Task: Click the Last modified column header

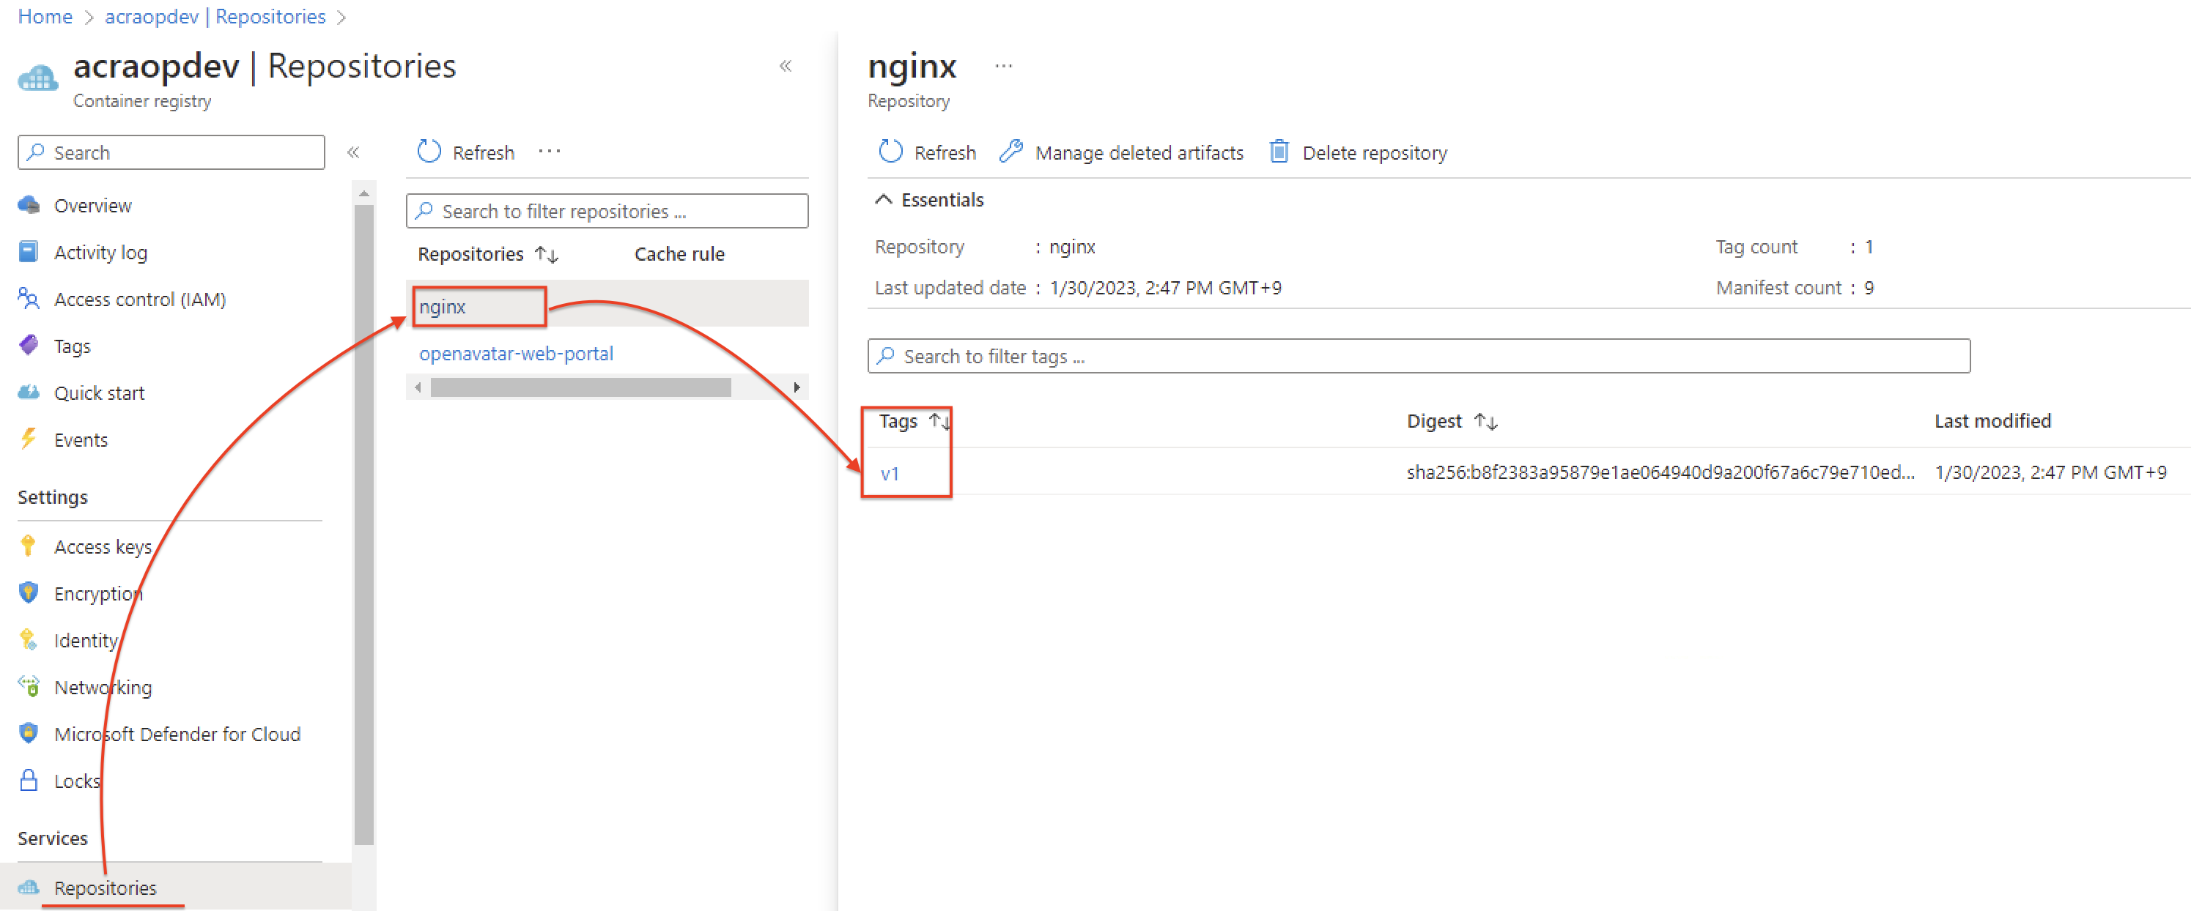Action: 1993,420
